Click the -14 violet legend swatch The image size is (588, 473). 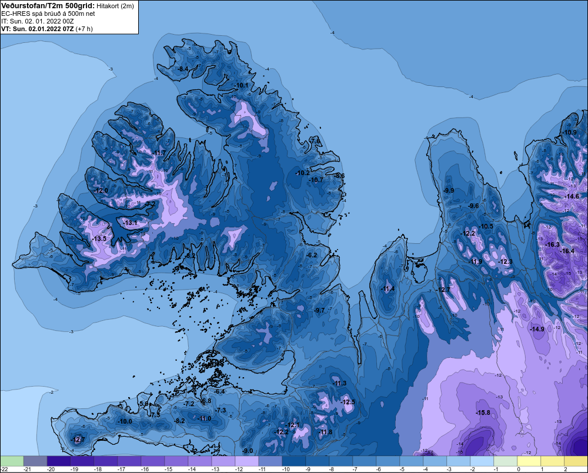(199, 461)
